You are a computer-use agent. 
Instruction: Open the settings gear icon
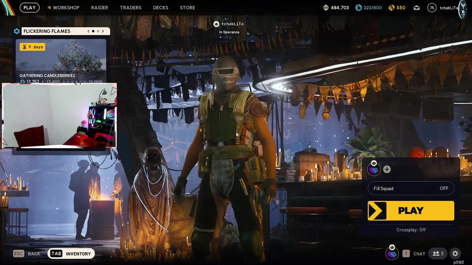pyautogui.click(x=455, y=254)
